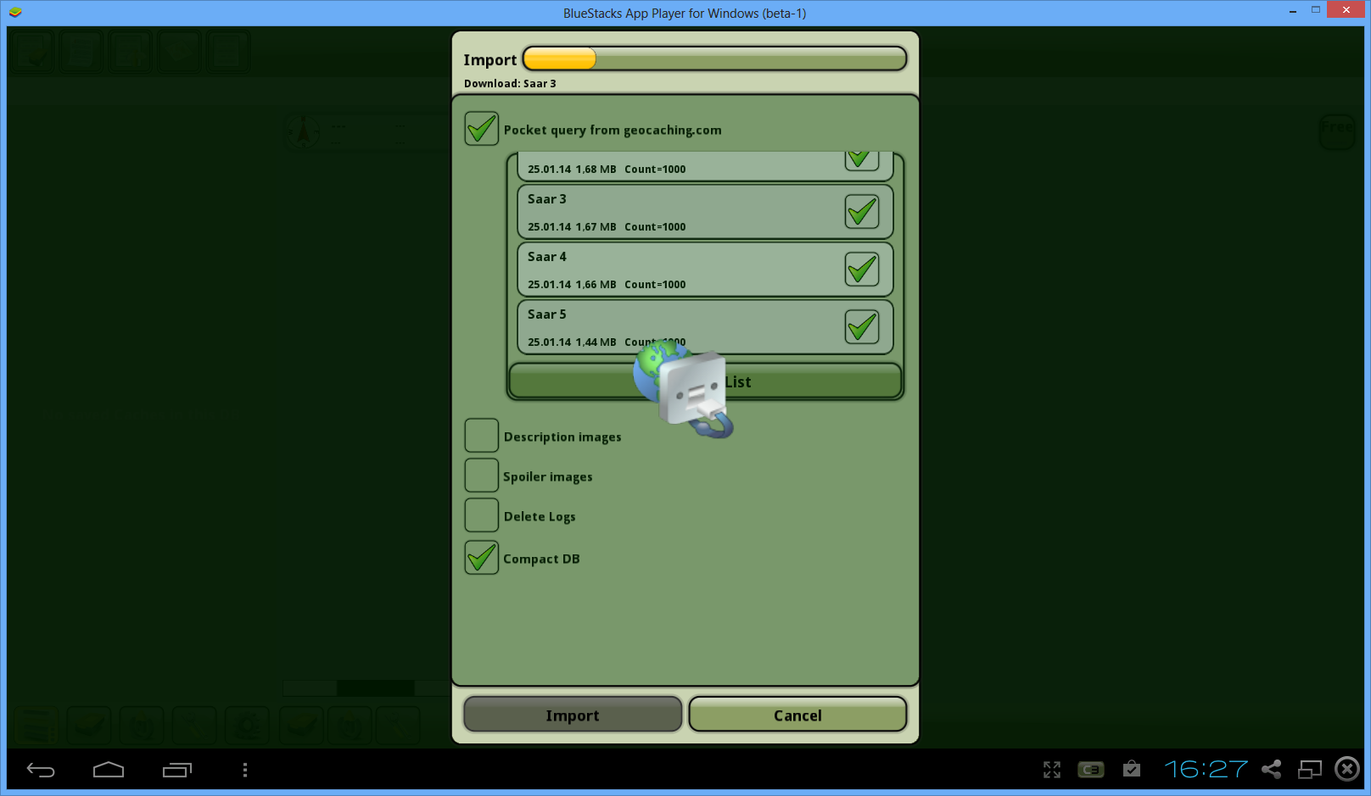Click the Compact DB label
The image size is (1371, 796).
(x=541, y=559)
